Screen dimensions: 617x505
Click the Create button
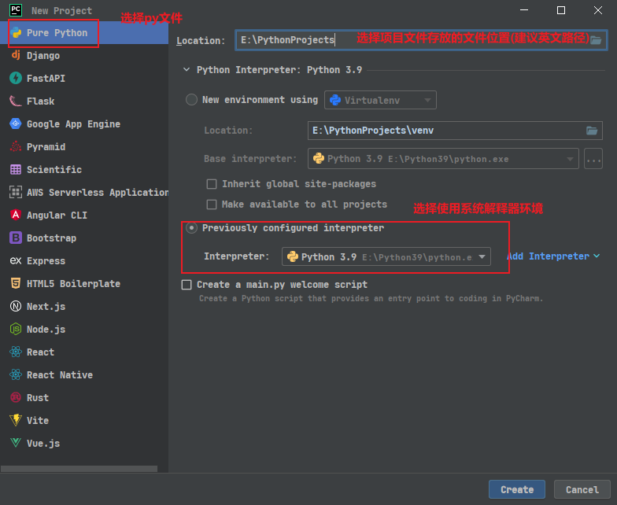click(x=516, y=489)
